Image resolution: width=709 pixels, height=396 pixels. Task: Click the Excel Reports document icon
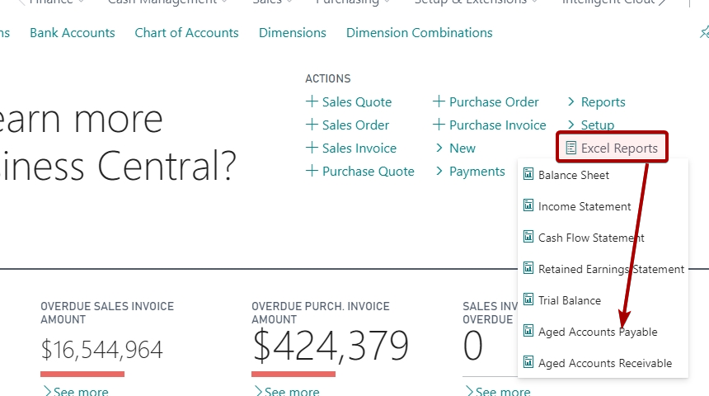coord(571,148)
